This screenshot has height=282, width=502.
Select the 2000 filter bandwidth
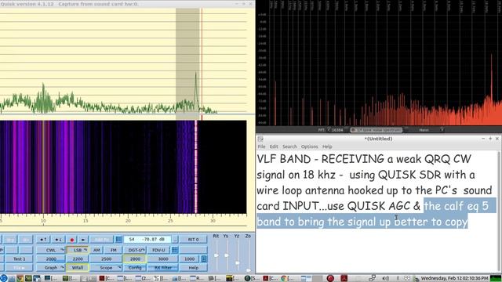pyautogui.click(x=51, y=259)
